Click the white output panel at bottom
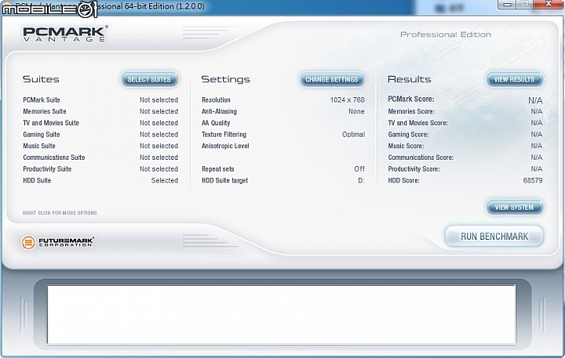The height and width of the screenshot is (358, 565). [281, 314]
